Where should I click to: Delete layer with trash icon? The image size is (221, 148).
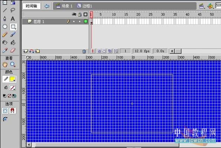(x=84, y=51)
